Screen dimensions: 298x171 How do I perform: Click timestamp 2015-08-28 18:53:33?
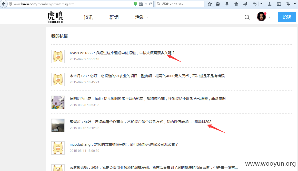pos(84,105)
